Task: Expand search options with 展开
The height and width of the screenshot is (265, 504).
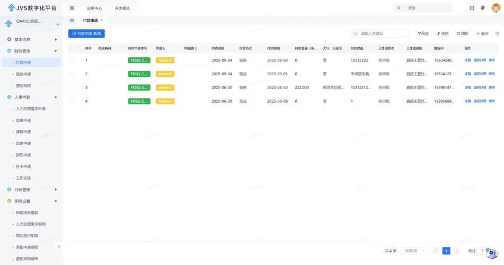Action: pyautogui.click(x=482, y=33)
